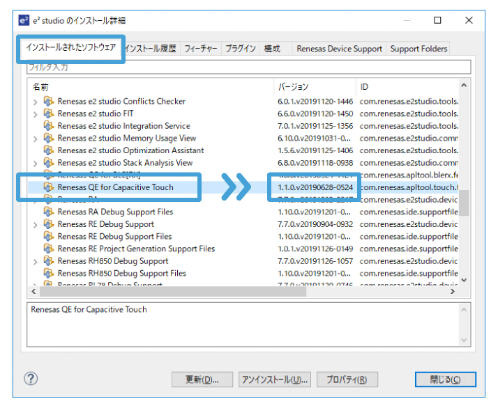
Task: Click the icon beside Renesas e2 studio FIT
Action: pos(49,113)
